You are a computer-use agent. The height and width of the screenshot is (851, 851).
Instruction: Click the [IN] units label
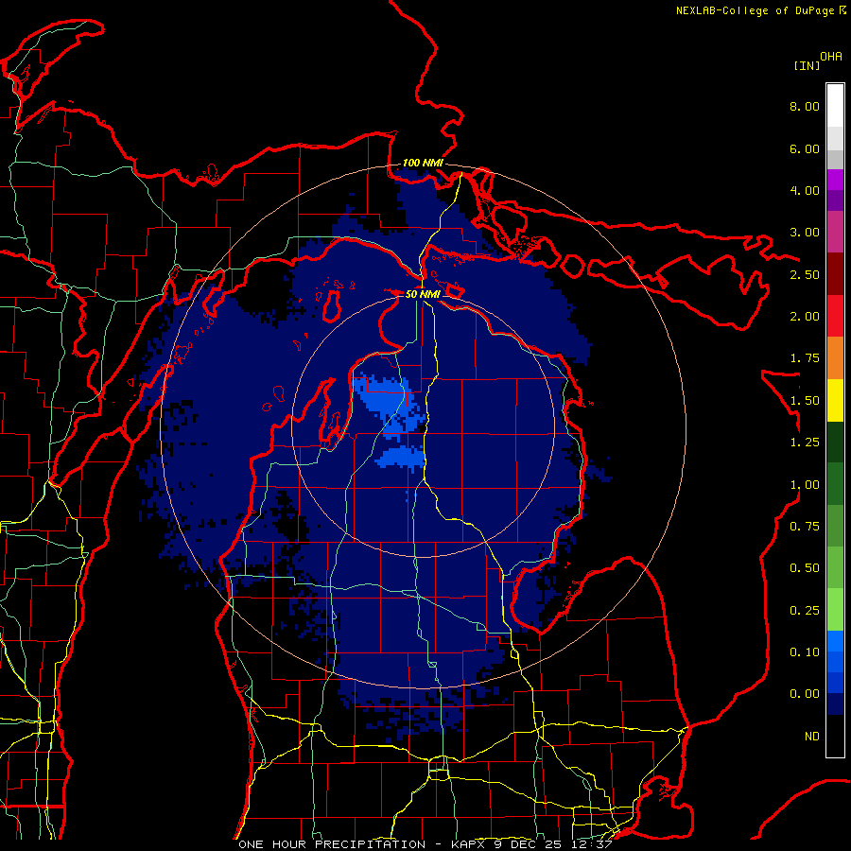[x=807, y=65]
